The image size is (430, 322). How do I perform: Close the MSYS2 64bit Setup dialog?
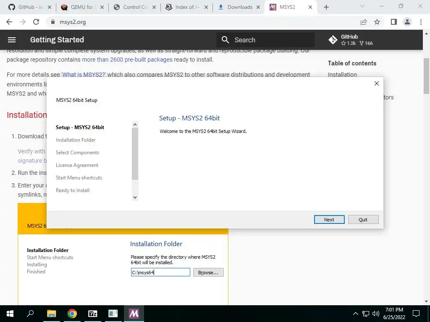(x=377, y=83)
